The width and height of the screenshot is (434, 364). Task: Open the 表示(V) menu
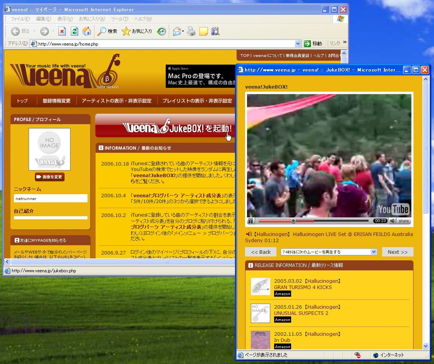(65, 19)
